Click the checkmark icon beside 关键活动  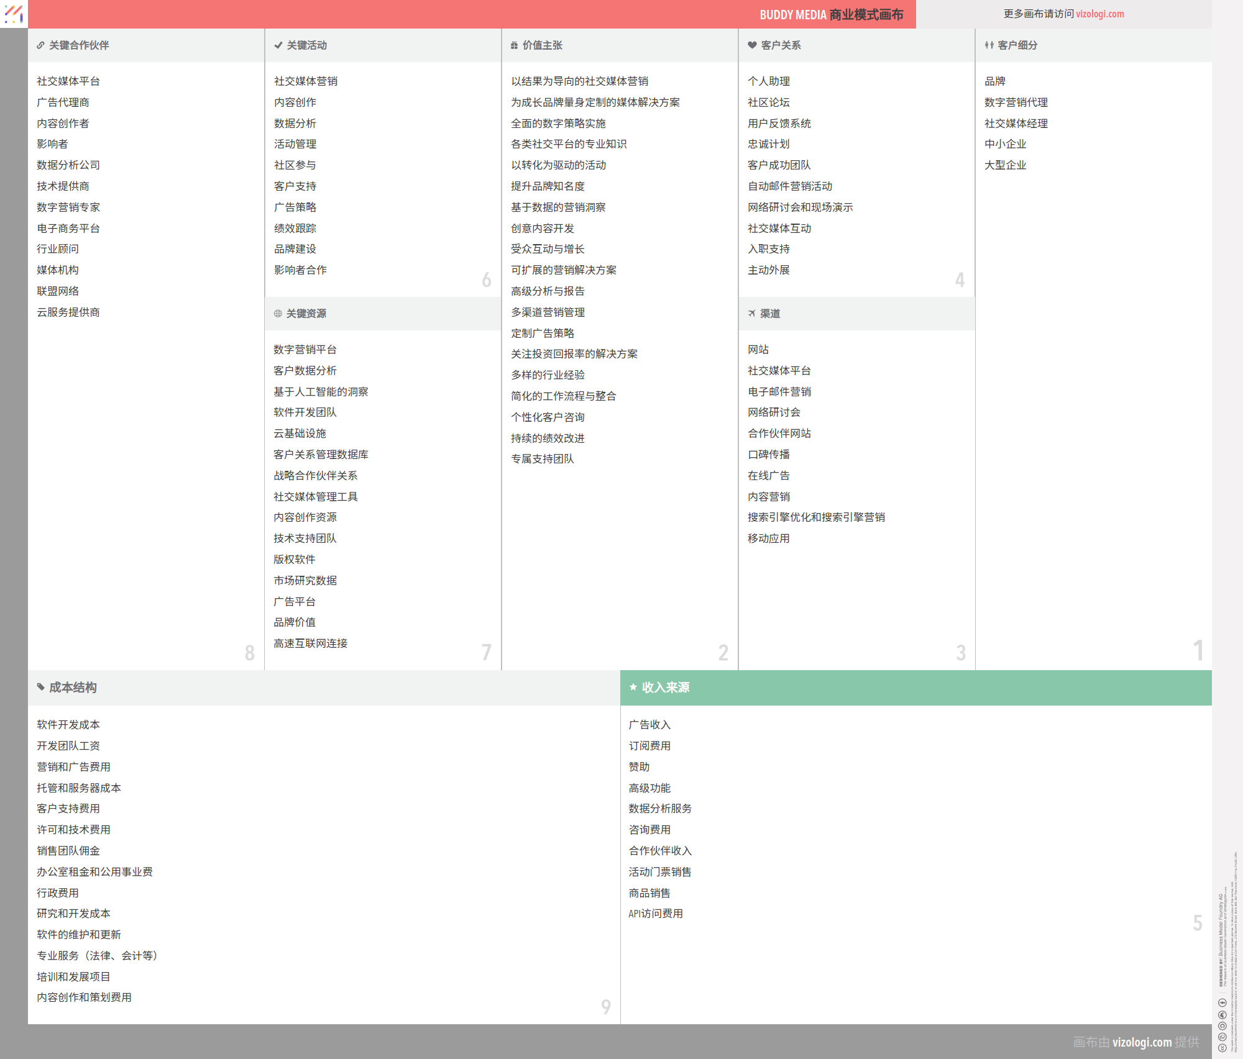coord(278,45)
